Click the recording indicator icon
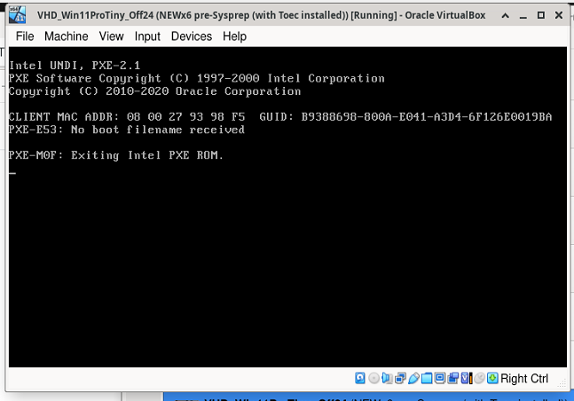Screen dimensions: 574x401 452,378
